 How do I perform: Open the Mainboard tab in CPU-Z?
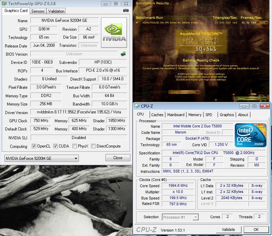tap(176, 115)
